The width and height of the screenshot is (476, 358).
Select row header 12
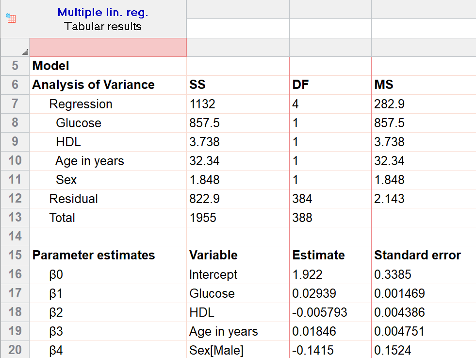pyautogui.click(x=15, y=199)
